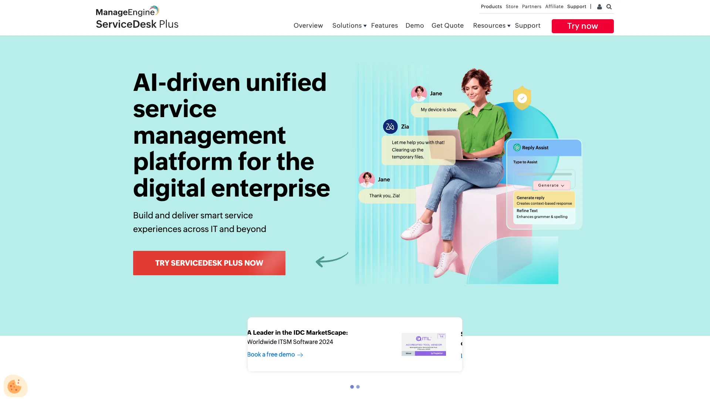Open the Demo nav link
The height and width of the screenshot is (399, 710).
coord(415,25)
